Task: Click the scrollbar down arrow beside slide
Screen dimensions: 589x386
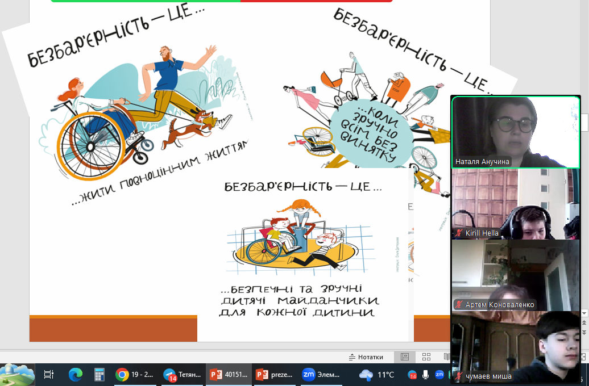Action: (x=584, y=313)
